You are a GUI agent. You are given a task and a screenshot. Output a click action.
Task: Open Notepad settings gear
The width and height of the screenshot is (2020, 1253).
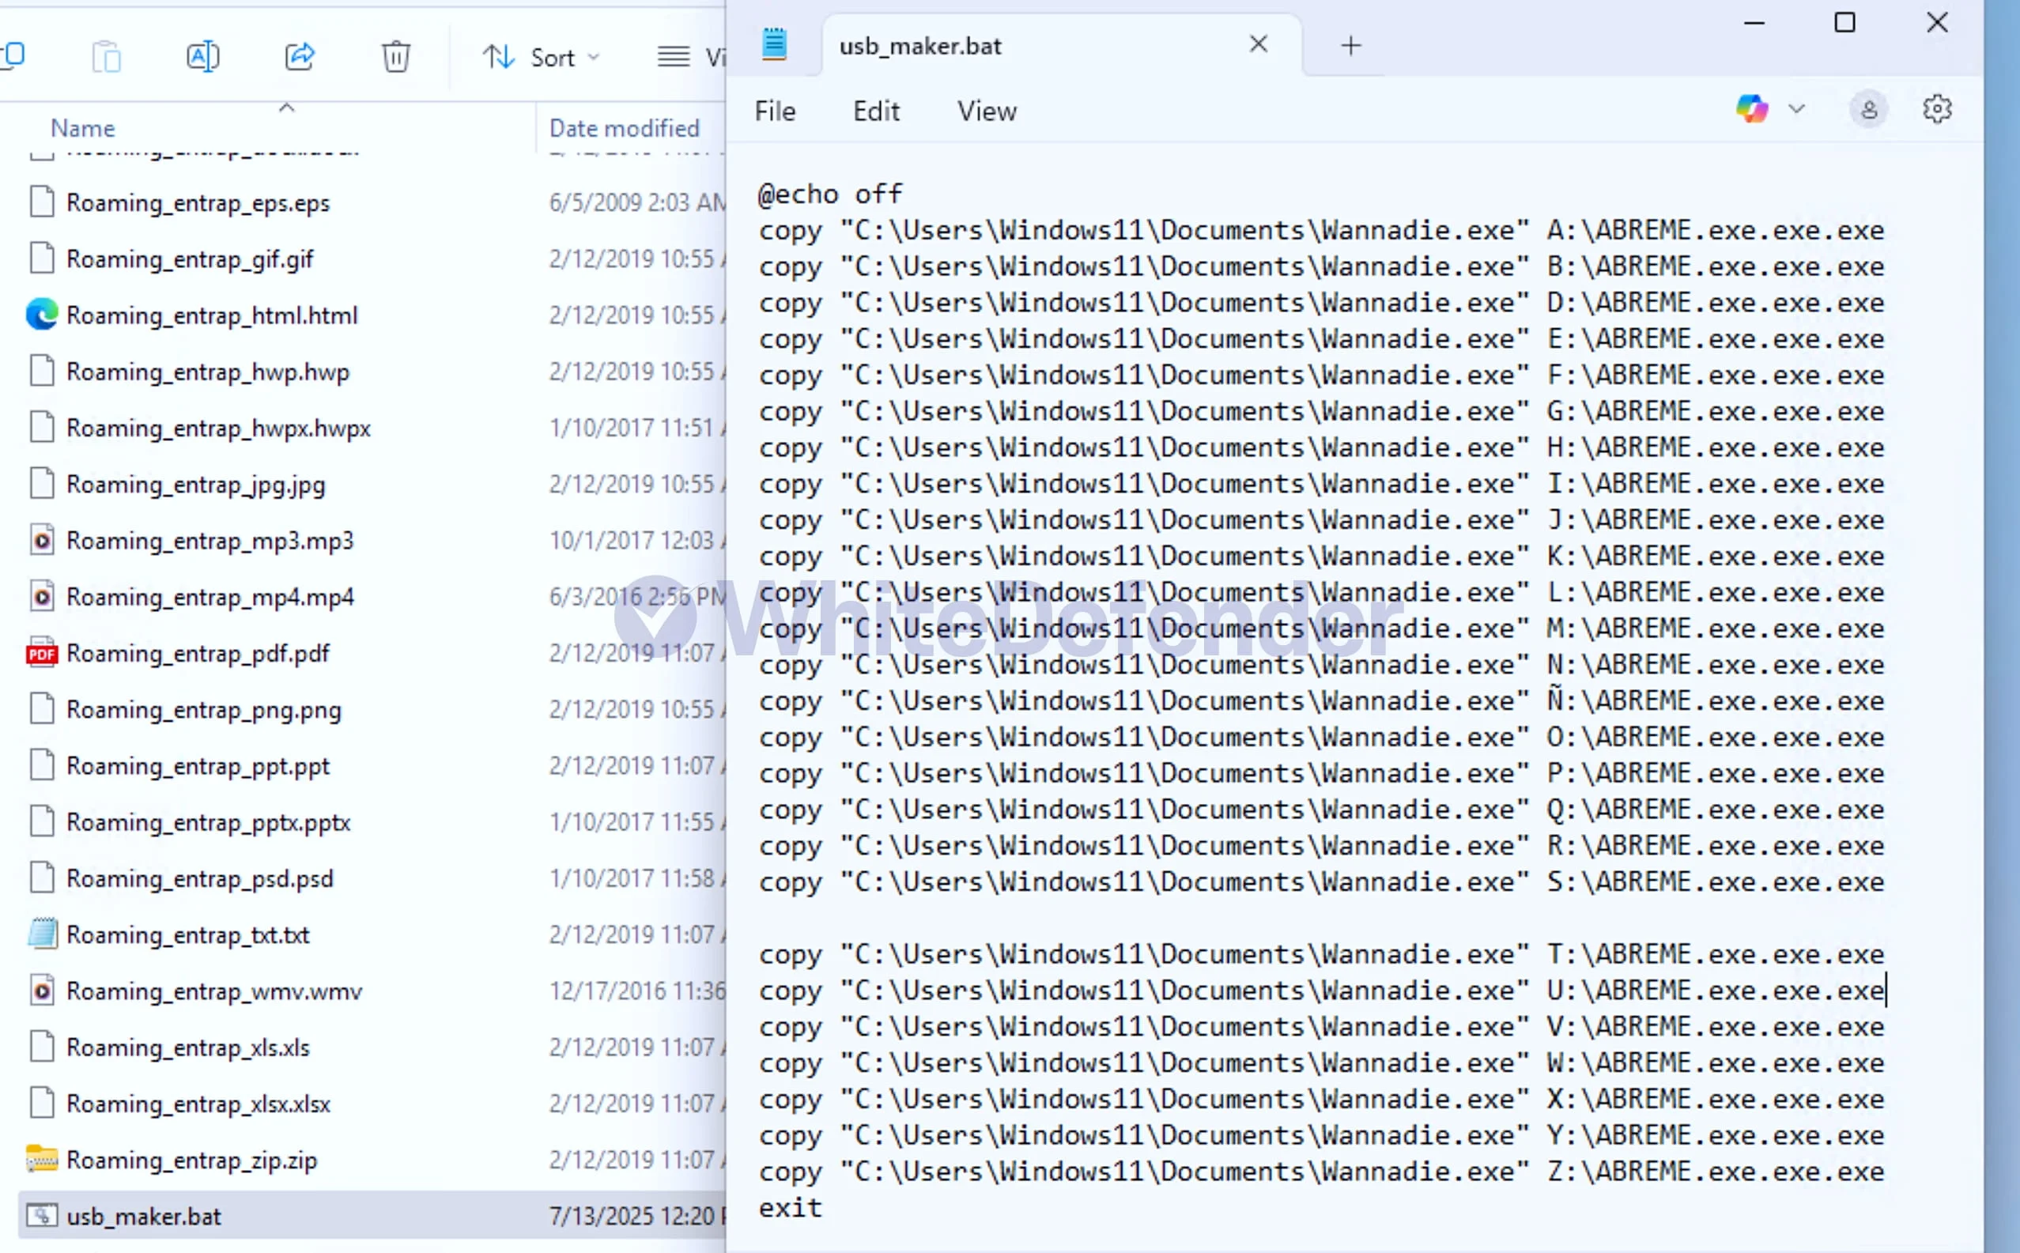click(1936, 108)
